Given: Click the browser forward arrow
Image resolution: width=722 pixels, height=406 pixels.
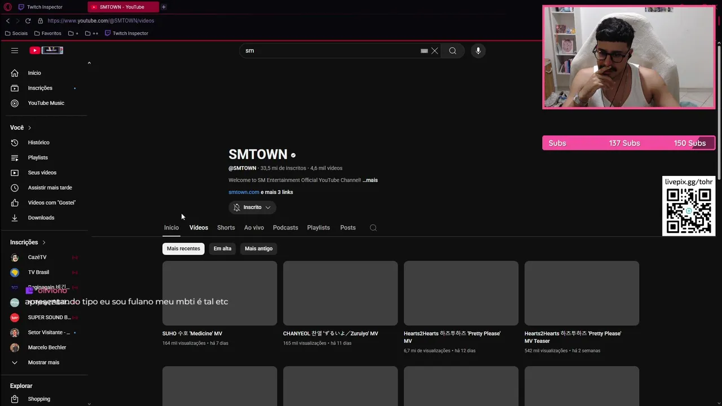Looking at the screenshot, I should (x=17, y=21).
